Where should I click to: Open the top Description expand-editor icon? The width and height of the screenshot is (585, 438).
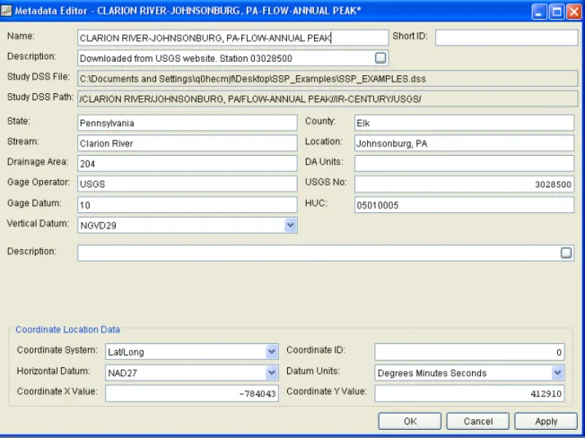click(380, 58)
